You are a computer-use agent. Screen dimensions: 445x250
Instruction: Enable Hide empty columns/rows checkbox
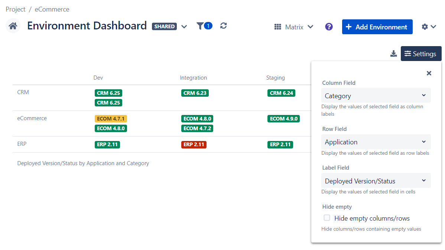coord(327,218)
